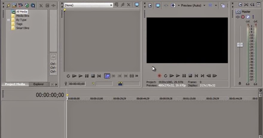Click Stop in the preview transport
263x138 pixels.
click(190, 76)
